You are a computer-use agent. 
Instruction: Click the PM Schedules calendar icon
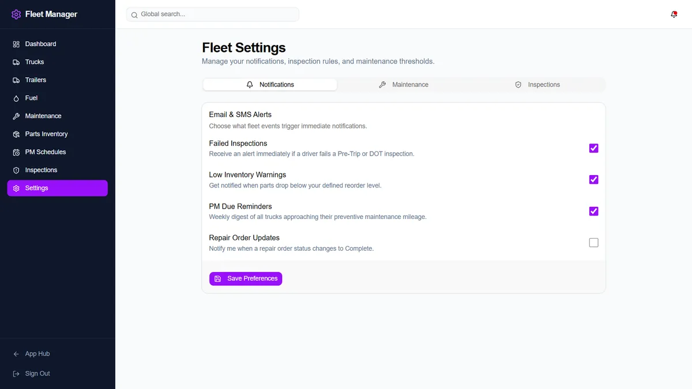(16, 152)
